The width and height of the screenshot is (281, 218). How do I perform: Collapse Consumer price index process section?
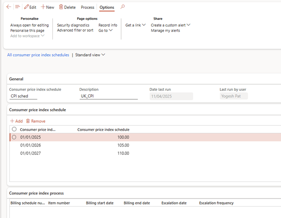pos(36,193)
